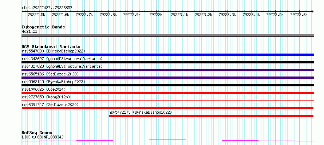This screenshot has width=324, height=145.
Task: Click the nsv5472173 shorter red variant bar
Action: tap(211, 116)
